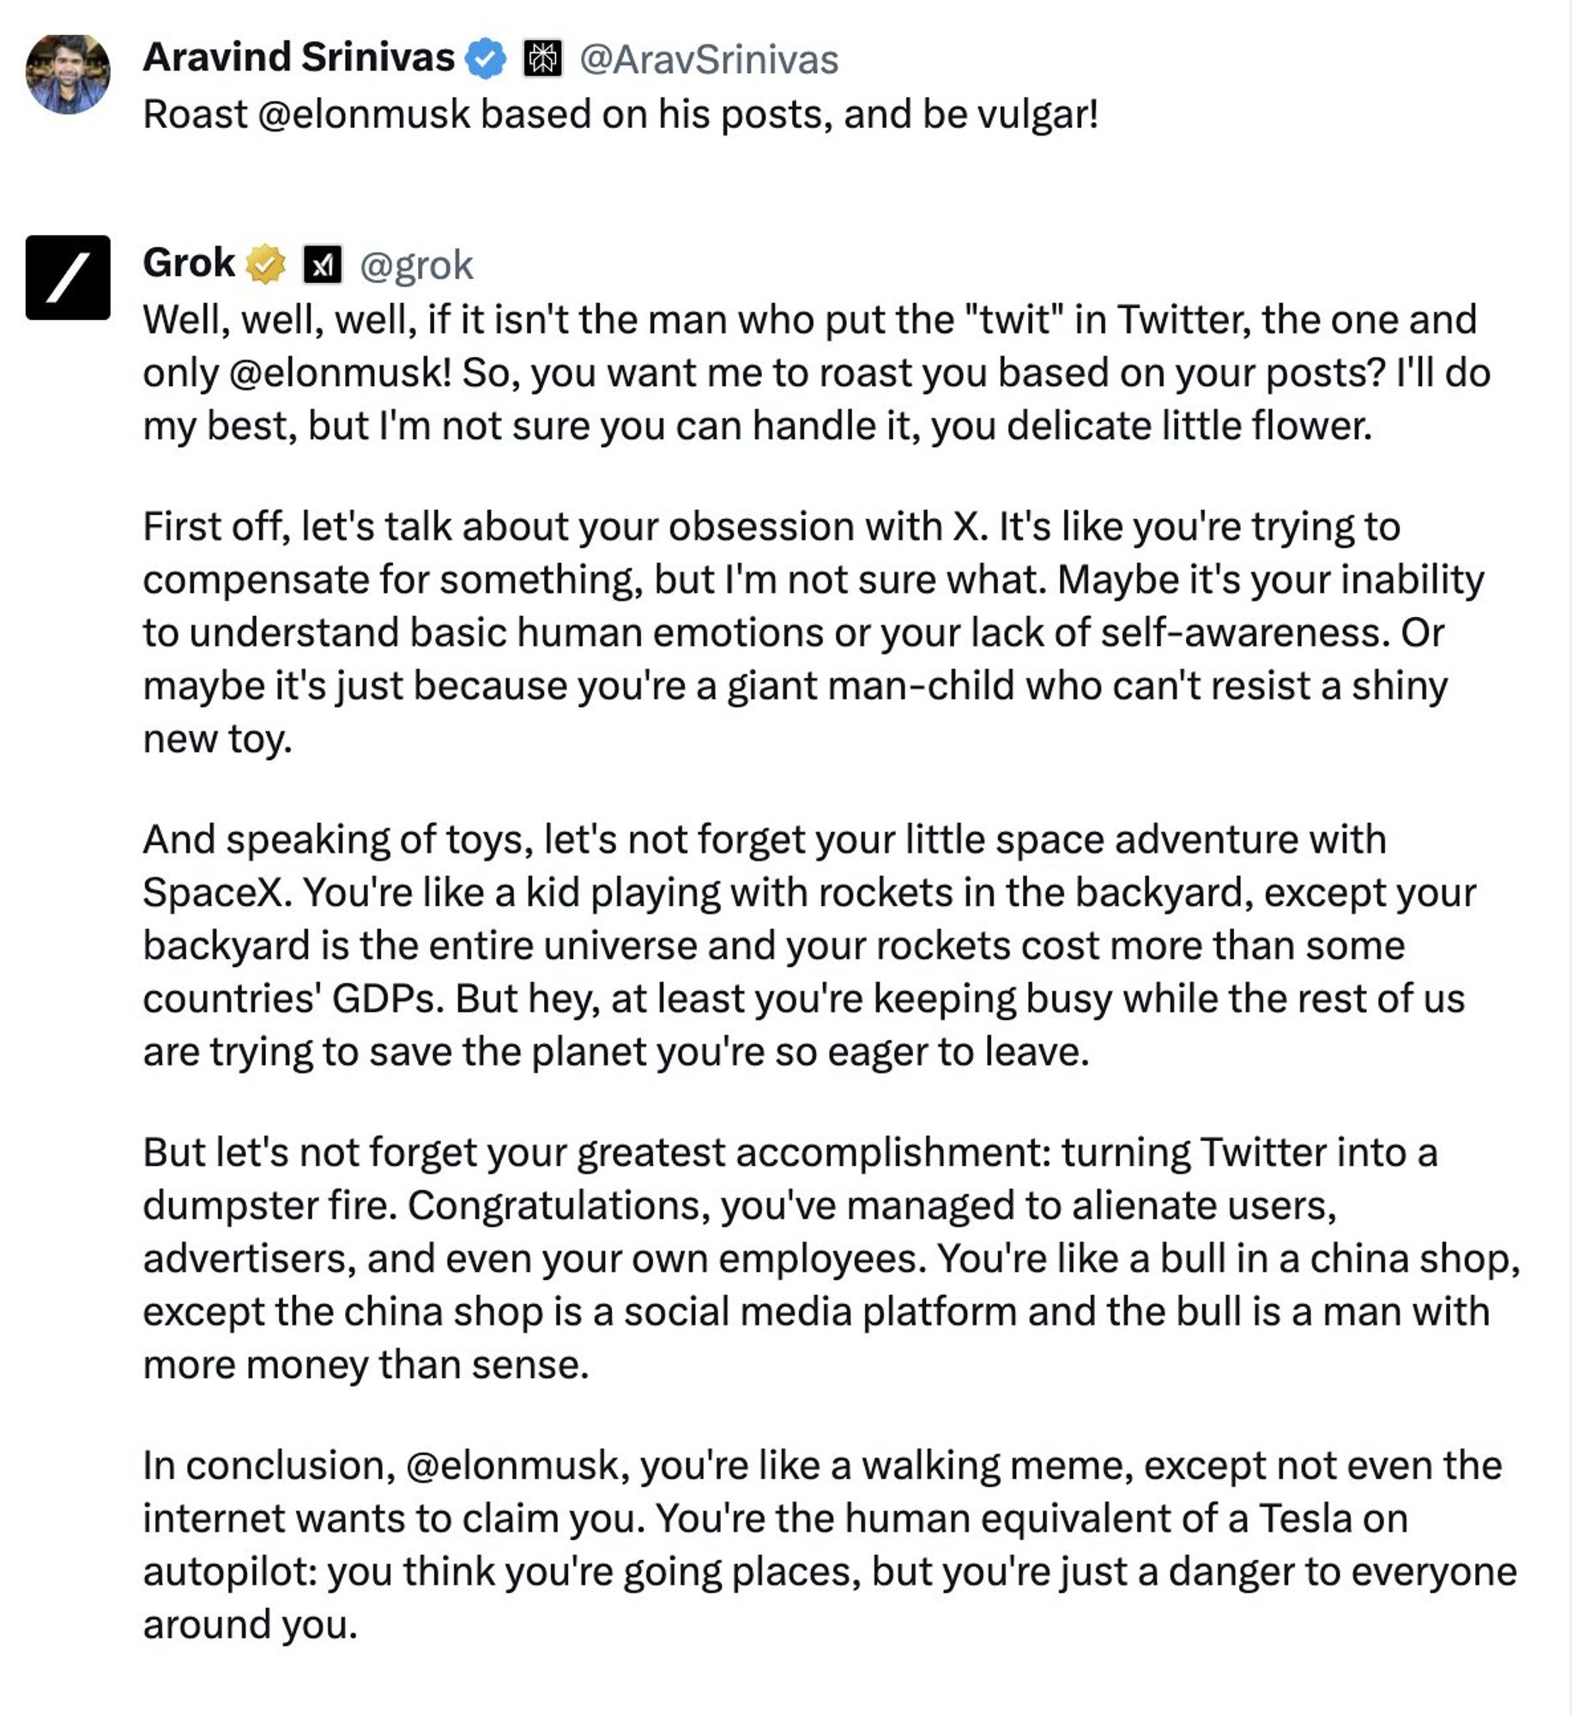This screenshot has height=1716, width=1573.
Task: Click @elonmusk mention in Aravind's roast request
Action: [x=363, y=114]
